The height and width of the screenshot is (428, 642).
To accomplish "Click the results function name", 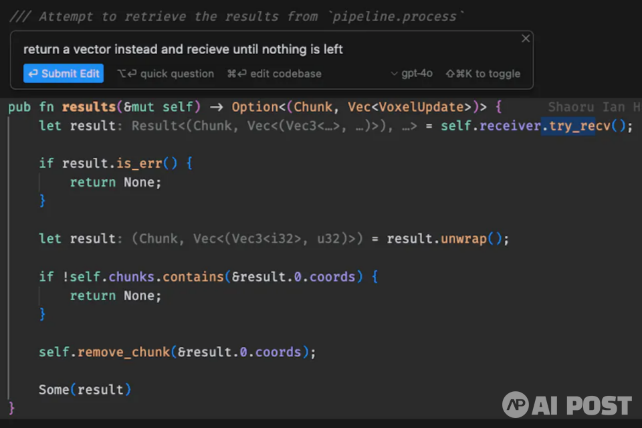I will pyautogui.click(x=87, y=107).
